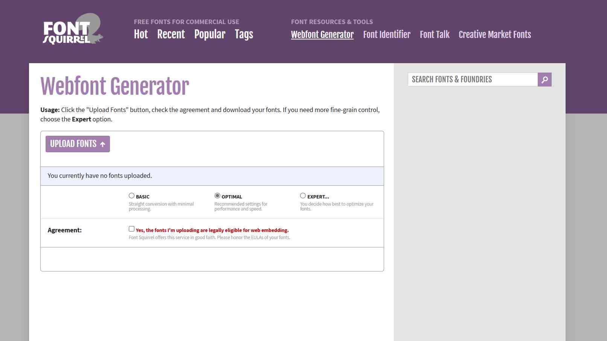Click the magnifier search icon button
The image size is (607, 341).
click(544, 80)
